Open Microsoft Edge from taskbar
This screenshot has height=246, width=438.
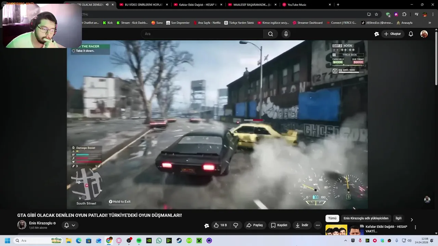[78, 241]
